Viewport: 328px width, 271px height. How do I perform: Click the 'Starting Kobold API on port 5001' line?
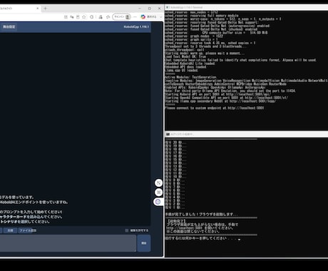218,94
